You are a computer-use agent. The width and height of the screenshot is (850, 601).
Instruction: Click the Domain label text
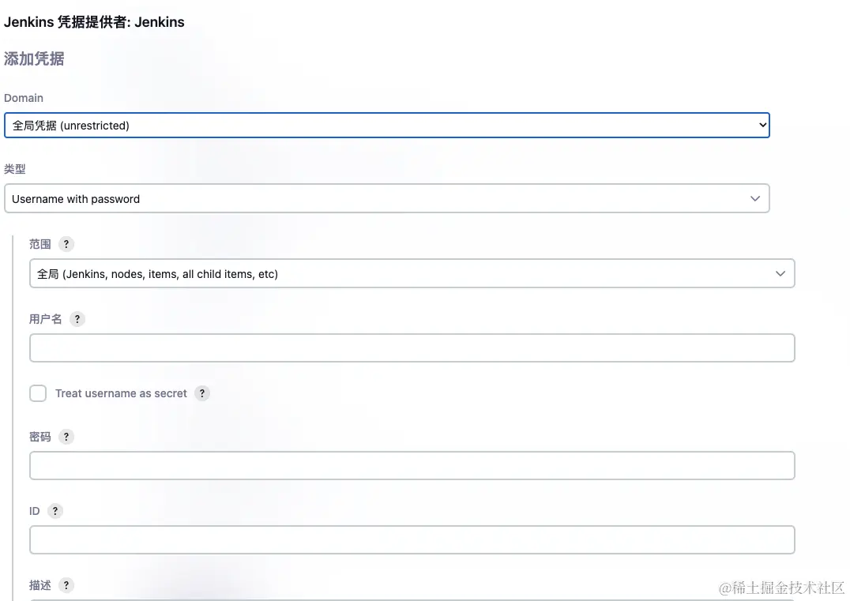24,98
